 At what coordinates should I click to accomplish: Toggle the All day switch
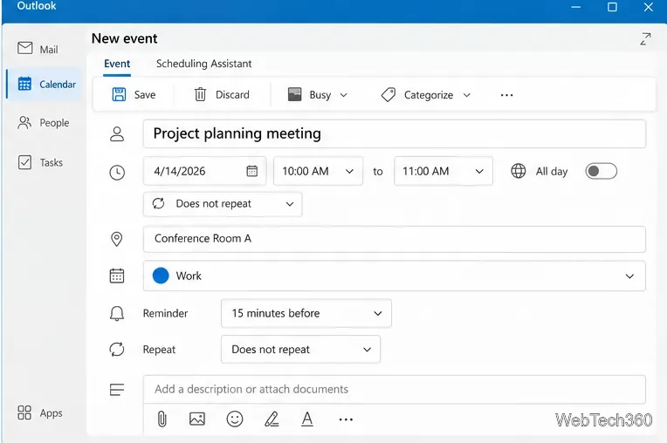(x=601, y=171)
